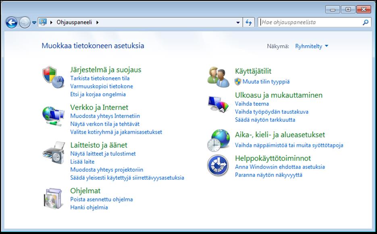Viewport: 377px width, 234px height.
Task: Click the Ohjauspaneeli breadcrumb
Action: (74, 22)
